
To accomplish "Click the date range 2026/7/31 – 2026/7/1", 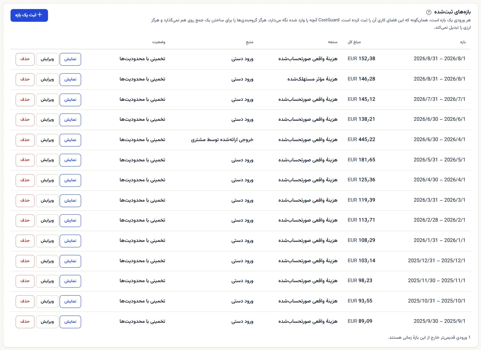I will 439,99.
